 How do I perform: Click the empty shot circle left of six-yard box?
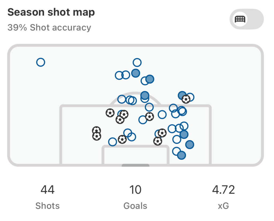coord(113,142)
